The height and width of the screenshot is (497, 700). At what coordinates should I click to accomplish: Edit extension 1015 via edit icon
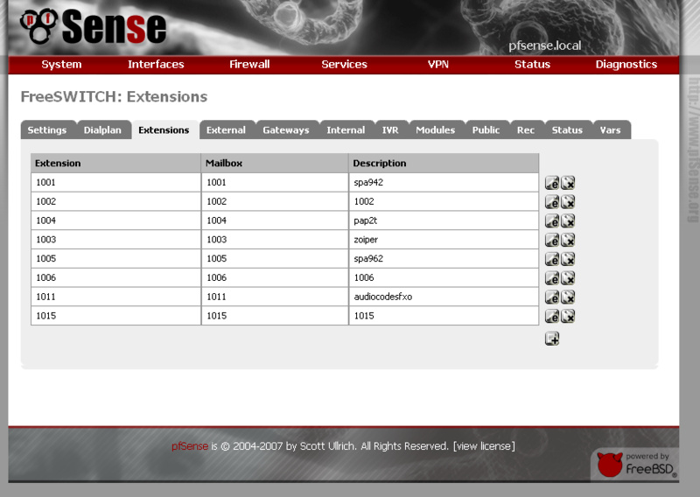552,317
